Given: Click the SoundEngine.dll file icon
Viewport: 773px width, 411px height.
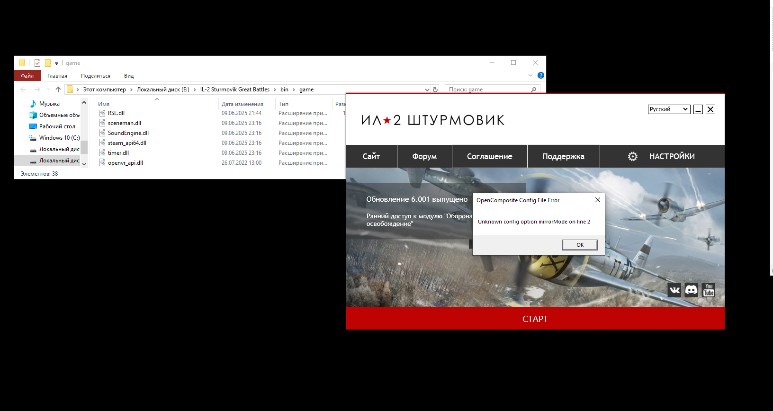Looking at the screenshot, I should click(102, 133).
